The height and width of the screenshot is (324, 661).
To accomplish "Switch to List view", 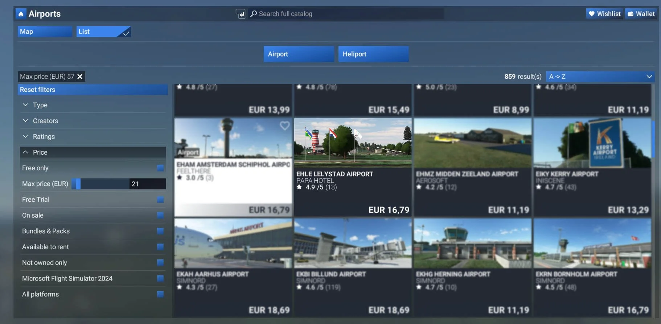I will [103, 32].
